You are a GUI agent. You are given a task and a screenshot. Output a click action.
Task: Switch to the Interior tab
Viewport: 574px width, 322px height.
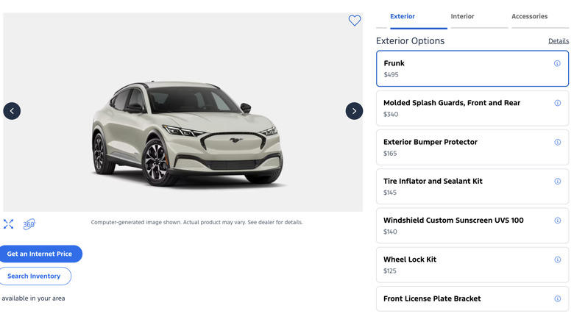tap(462, 16)
